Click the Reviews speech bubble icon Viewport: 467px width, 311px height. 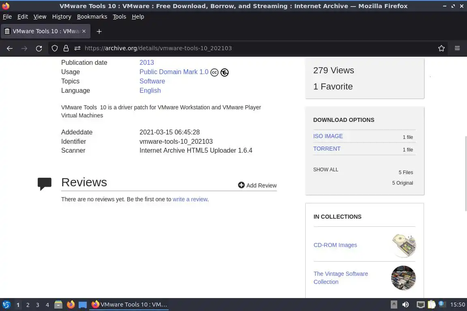[44, 183]
